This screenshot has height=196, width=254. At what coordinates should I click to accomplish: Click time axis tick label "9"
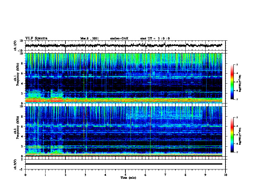[x=205, y=175]
